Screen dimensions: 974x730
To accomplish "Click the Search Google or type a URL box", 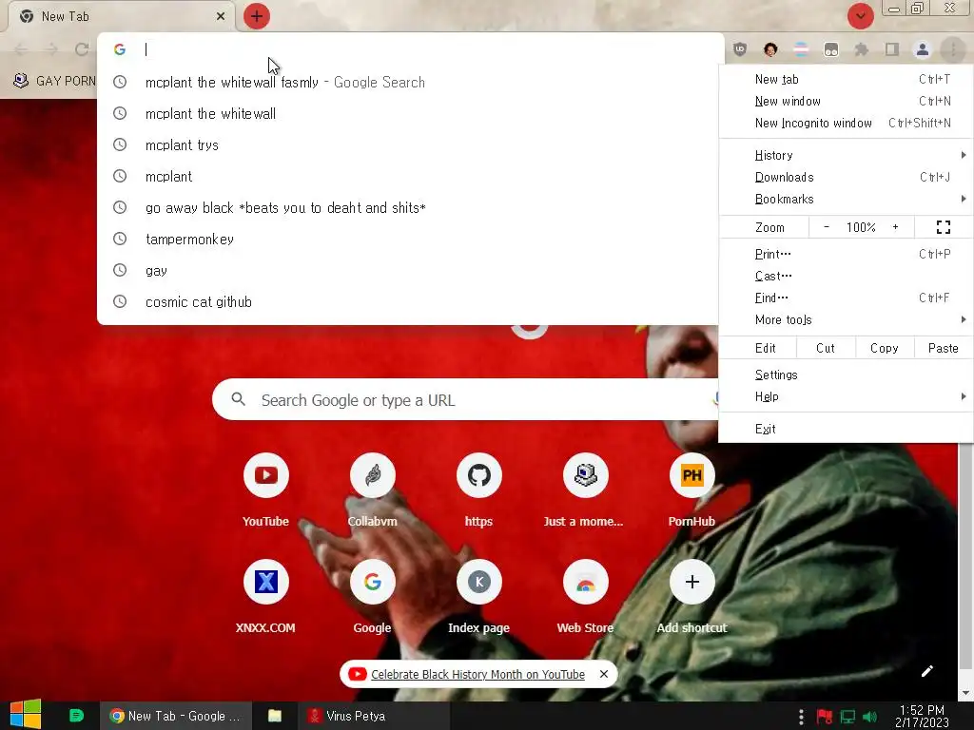I will click(x=464, y=400).
